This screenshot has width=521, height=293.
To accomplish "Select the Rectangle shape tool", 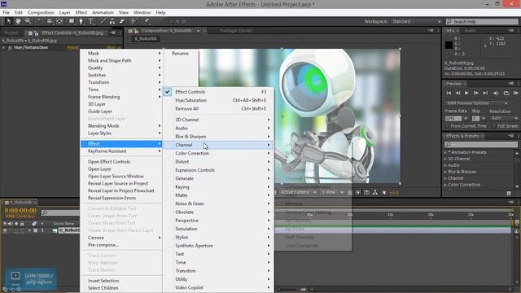I will point(72,21).
